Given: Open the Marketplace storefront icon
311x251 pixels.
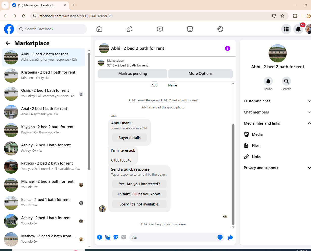Looking at the screenshot, I should (x=190, y=29).
